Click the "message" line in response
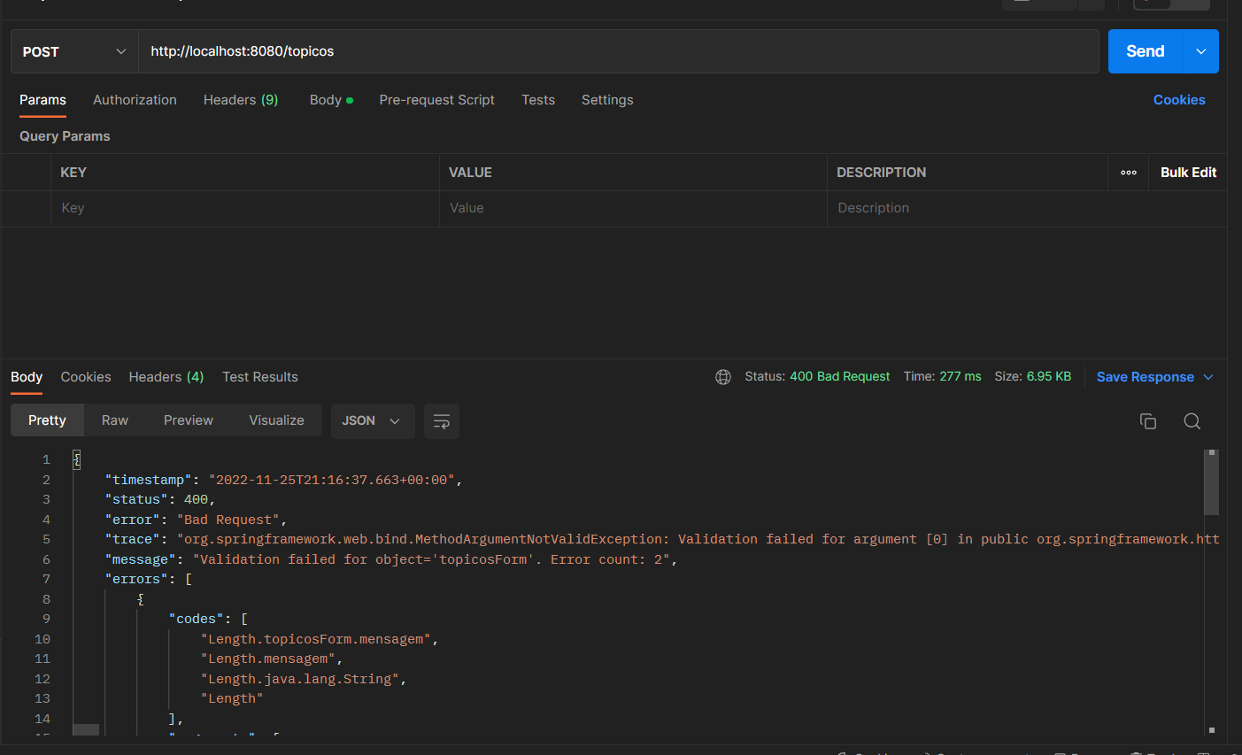Viewport: 1242px width, 755px height. pos(391,559)
